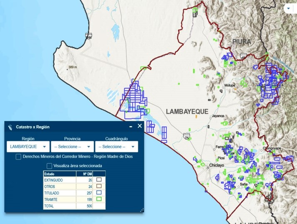Expand the top-right map dropdown arrow
The height and width of the screenshot is (224, 297).
coord(289,8)
